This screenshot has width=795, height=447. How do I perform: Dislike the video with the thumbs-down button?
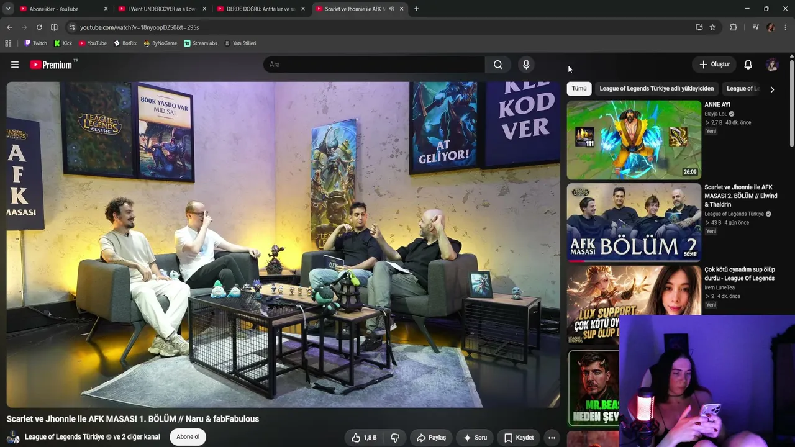click(x=395, y=438)
